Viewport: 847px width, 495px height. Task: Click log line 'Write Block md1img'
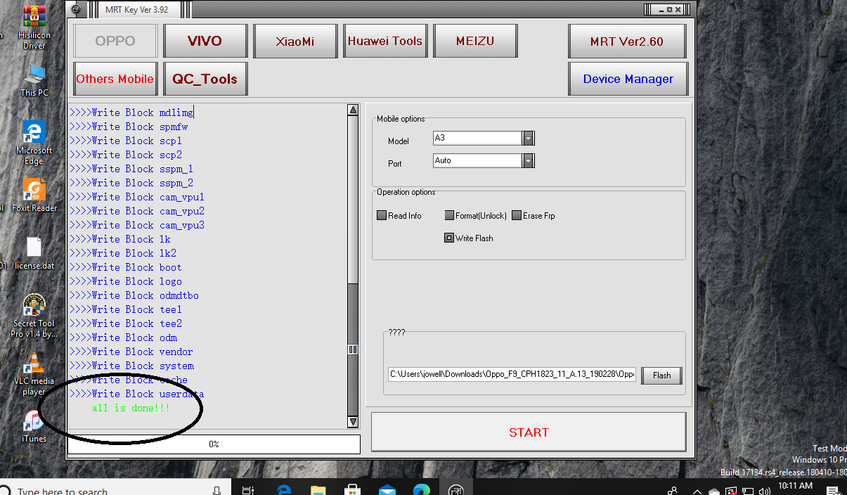(x=131, y=112)
